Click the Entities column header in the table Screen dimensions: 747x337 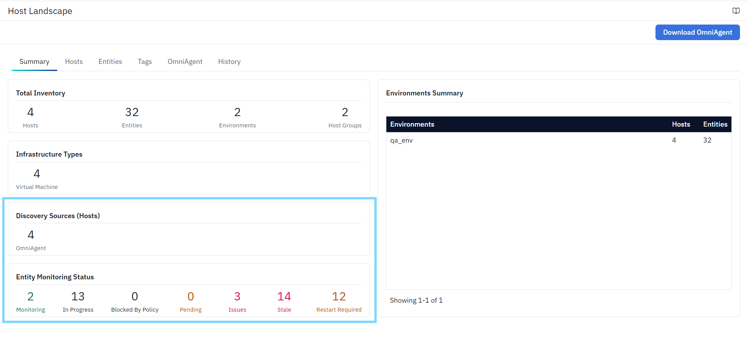point(715,124)
